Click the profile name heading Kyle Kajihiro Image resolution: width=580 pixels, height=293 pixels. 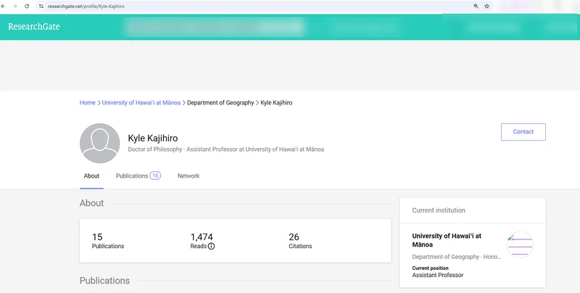153,139
